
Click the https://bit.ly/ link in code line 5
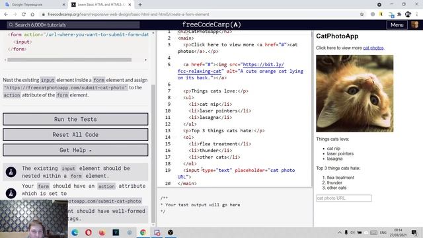point(263,65)
